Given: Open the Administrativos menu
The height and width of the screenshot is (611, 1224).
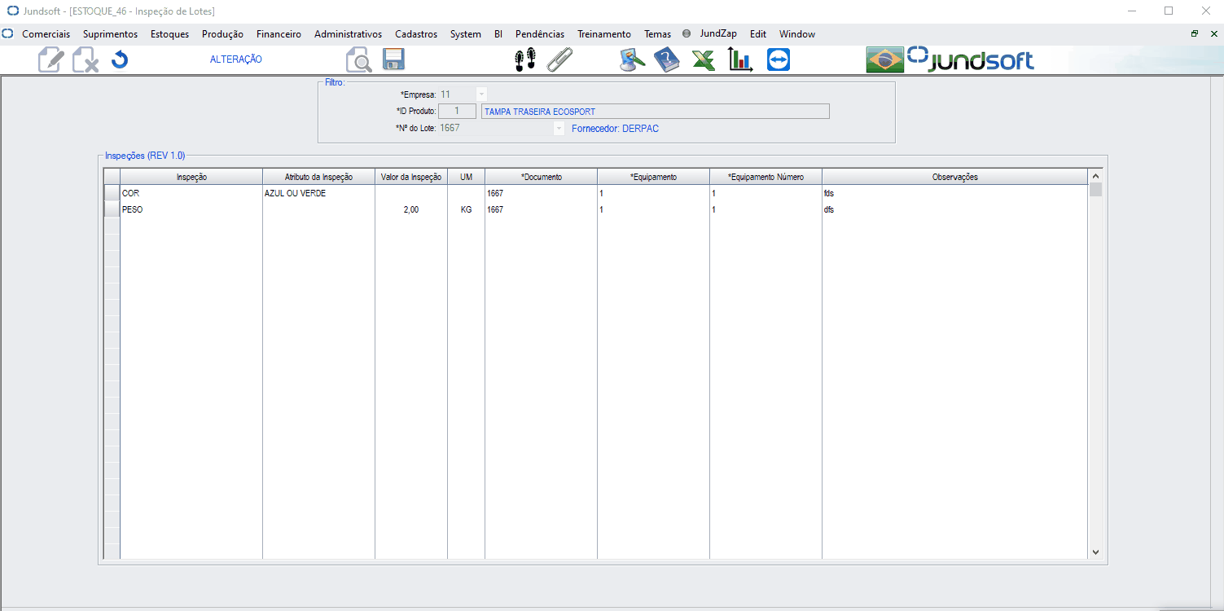Looking at the screenshot, I should (x=348, y=34).
